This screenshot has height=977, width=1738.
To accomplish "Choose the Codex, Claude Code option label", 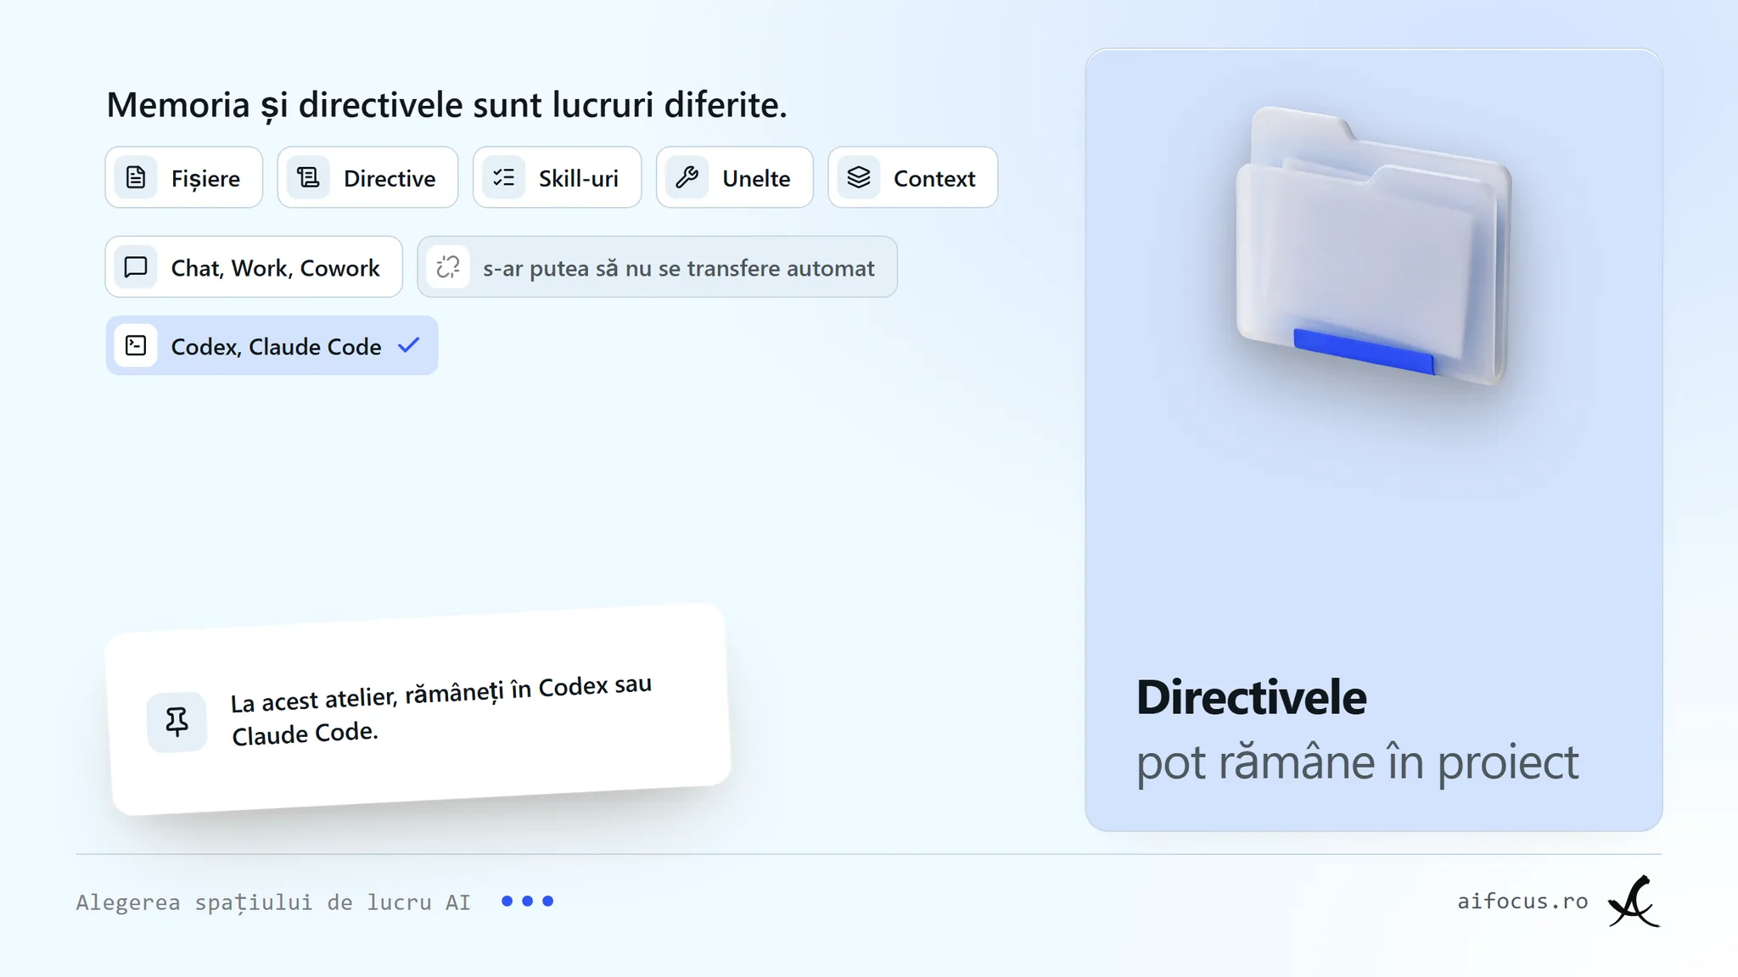I will pyautogui.click(x=276, y=347).
